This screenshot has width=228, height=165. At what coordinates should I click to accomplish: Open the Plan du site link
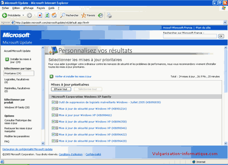click(203, 28)
